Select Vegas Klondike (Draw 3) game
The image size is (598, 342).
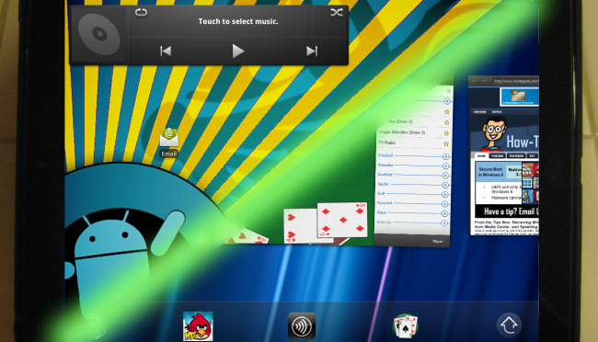pyautogui.click(x=402, y=131)
